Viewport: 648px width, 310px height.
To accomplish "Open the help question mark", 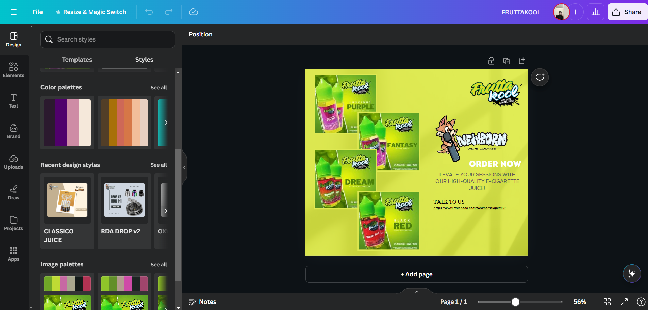I will coord(641,302).
